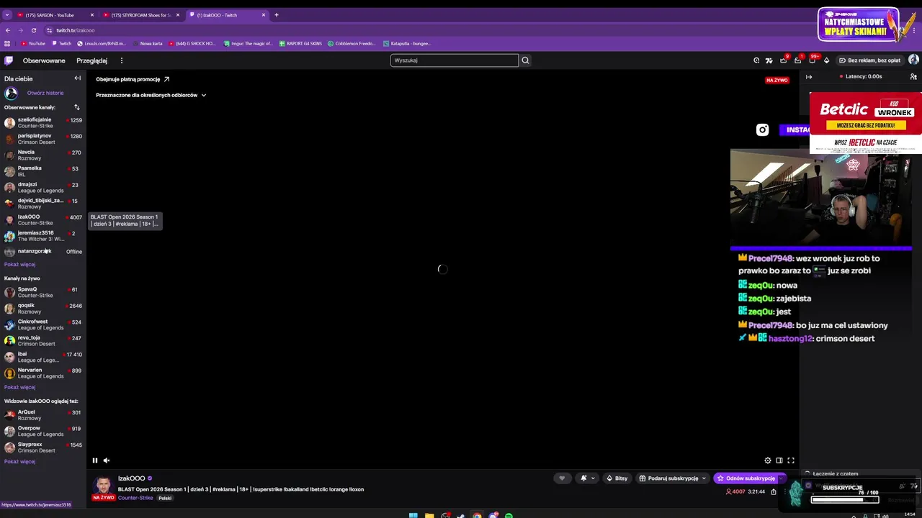922x518 pixels.
Task: Open the RAPORT G4 SKINS bookmark
Action: [300, 43]
